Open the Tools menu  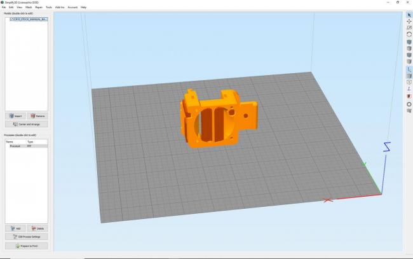pyautogui.click(x=49, y=8)
